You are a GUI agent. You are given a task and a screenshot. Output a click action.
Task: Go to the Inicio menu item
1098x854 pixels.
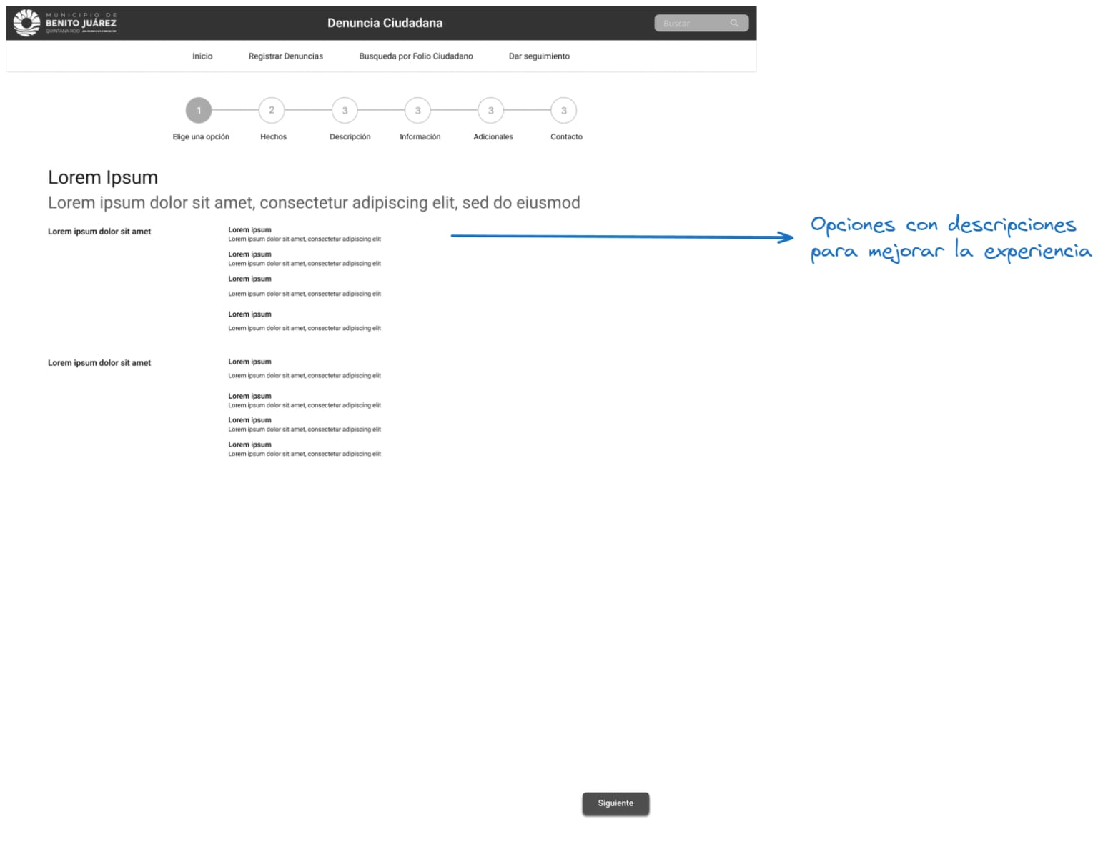202,56
